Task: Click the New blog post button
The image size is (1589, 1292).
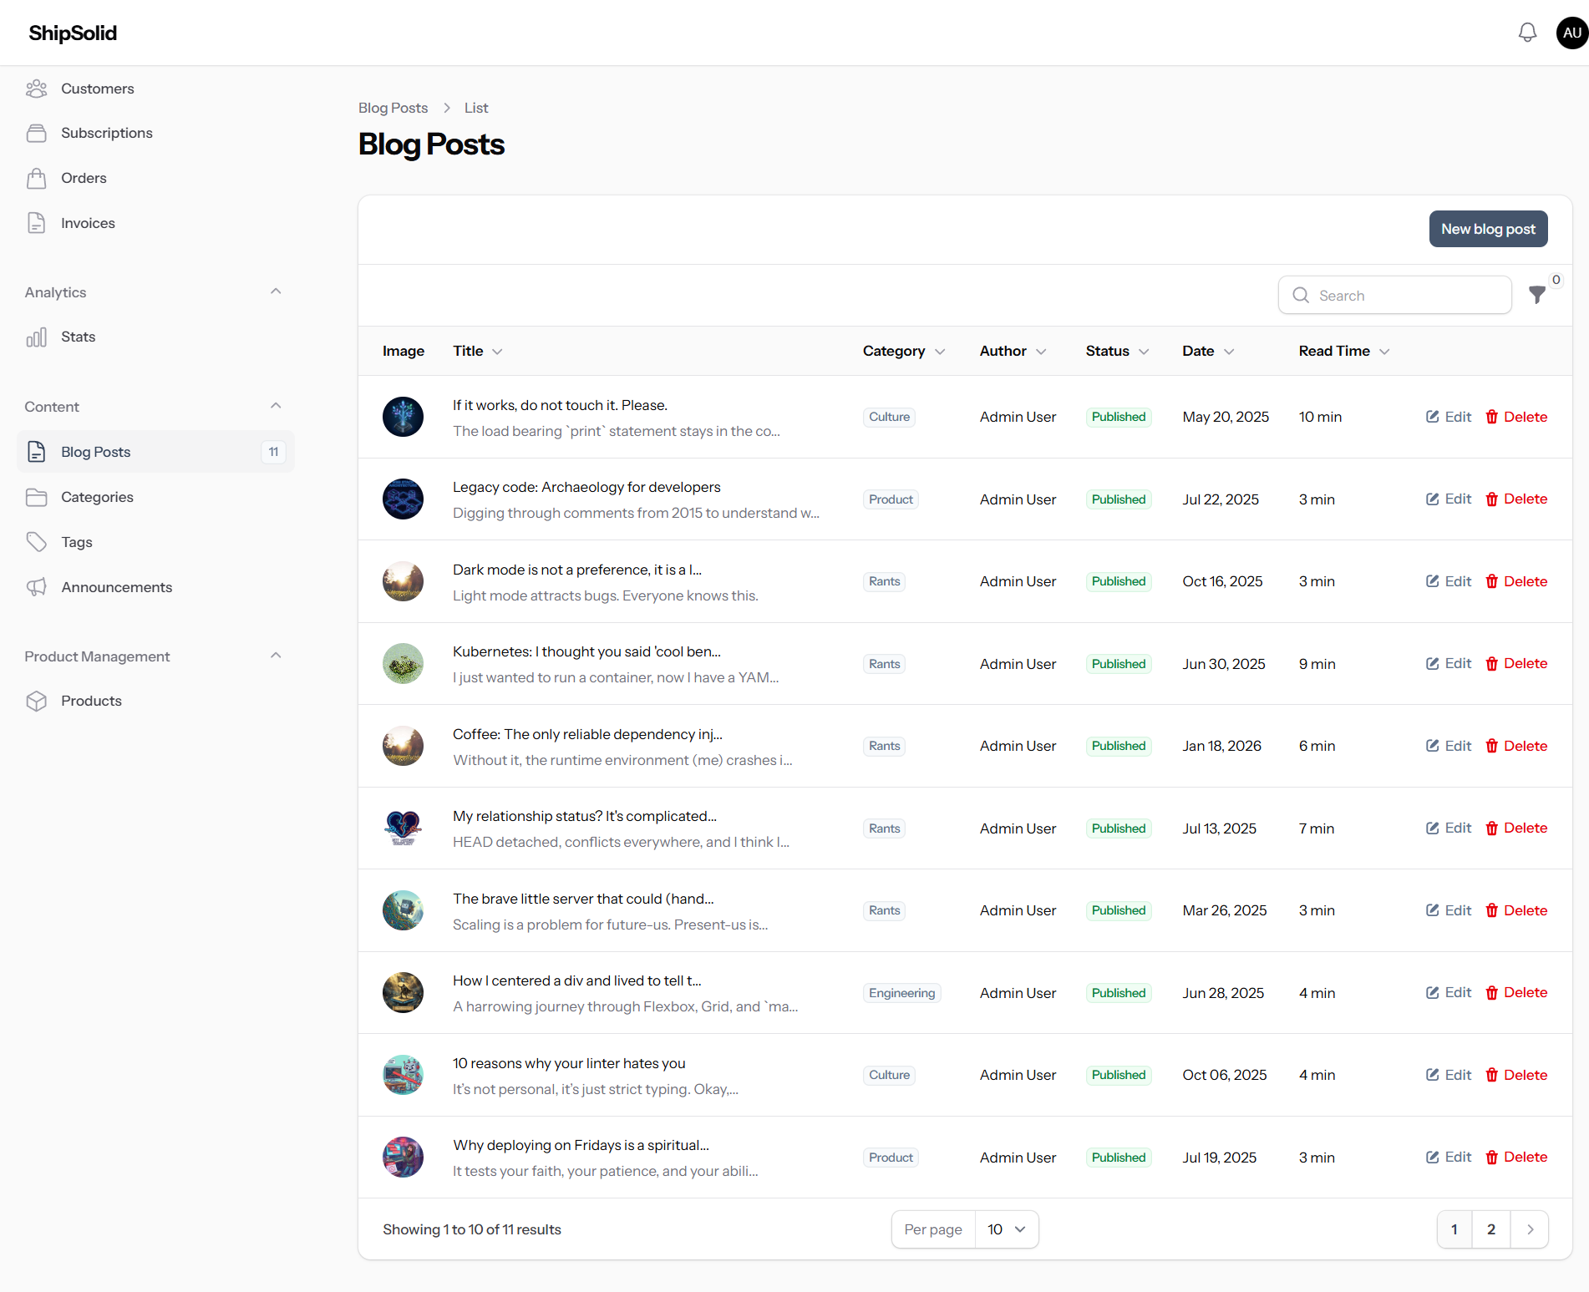Action: [1487, 229]
